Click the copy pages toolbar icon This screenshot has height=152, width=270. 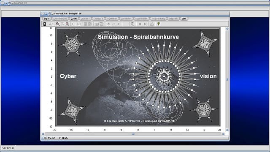pos(132,24)
